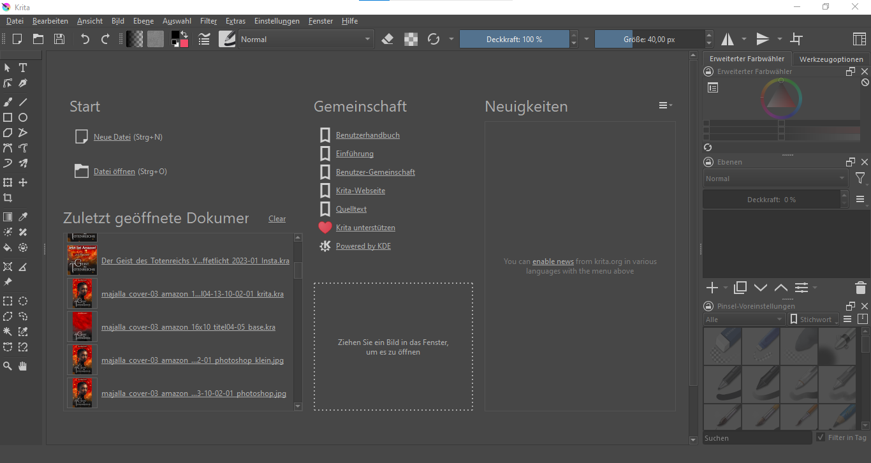
Task: Expand the Alle brush tag dropdown
Action: (x=744, y=319)
